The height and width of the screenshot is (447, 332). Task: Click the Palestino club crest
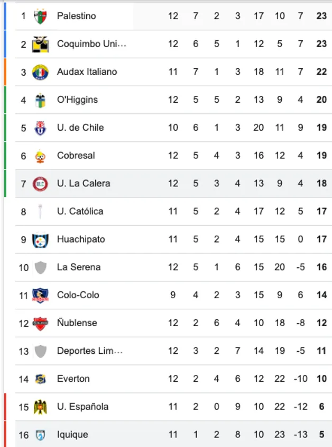(36, 16)
